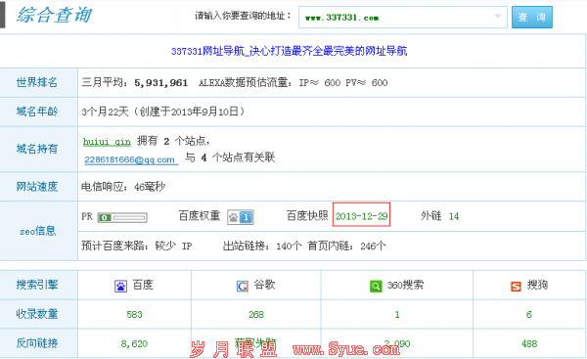Click the Google icon next to 谷歌

pyautogui.click(x=243, y=287)
